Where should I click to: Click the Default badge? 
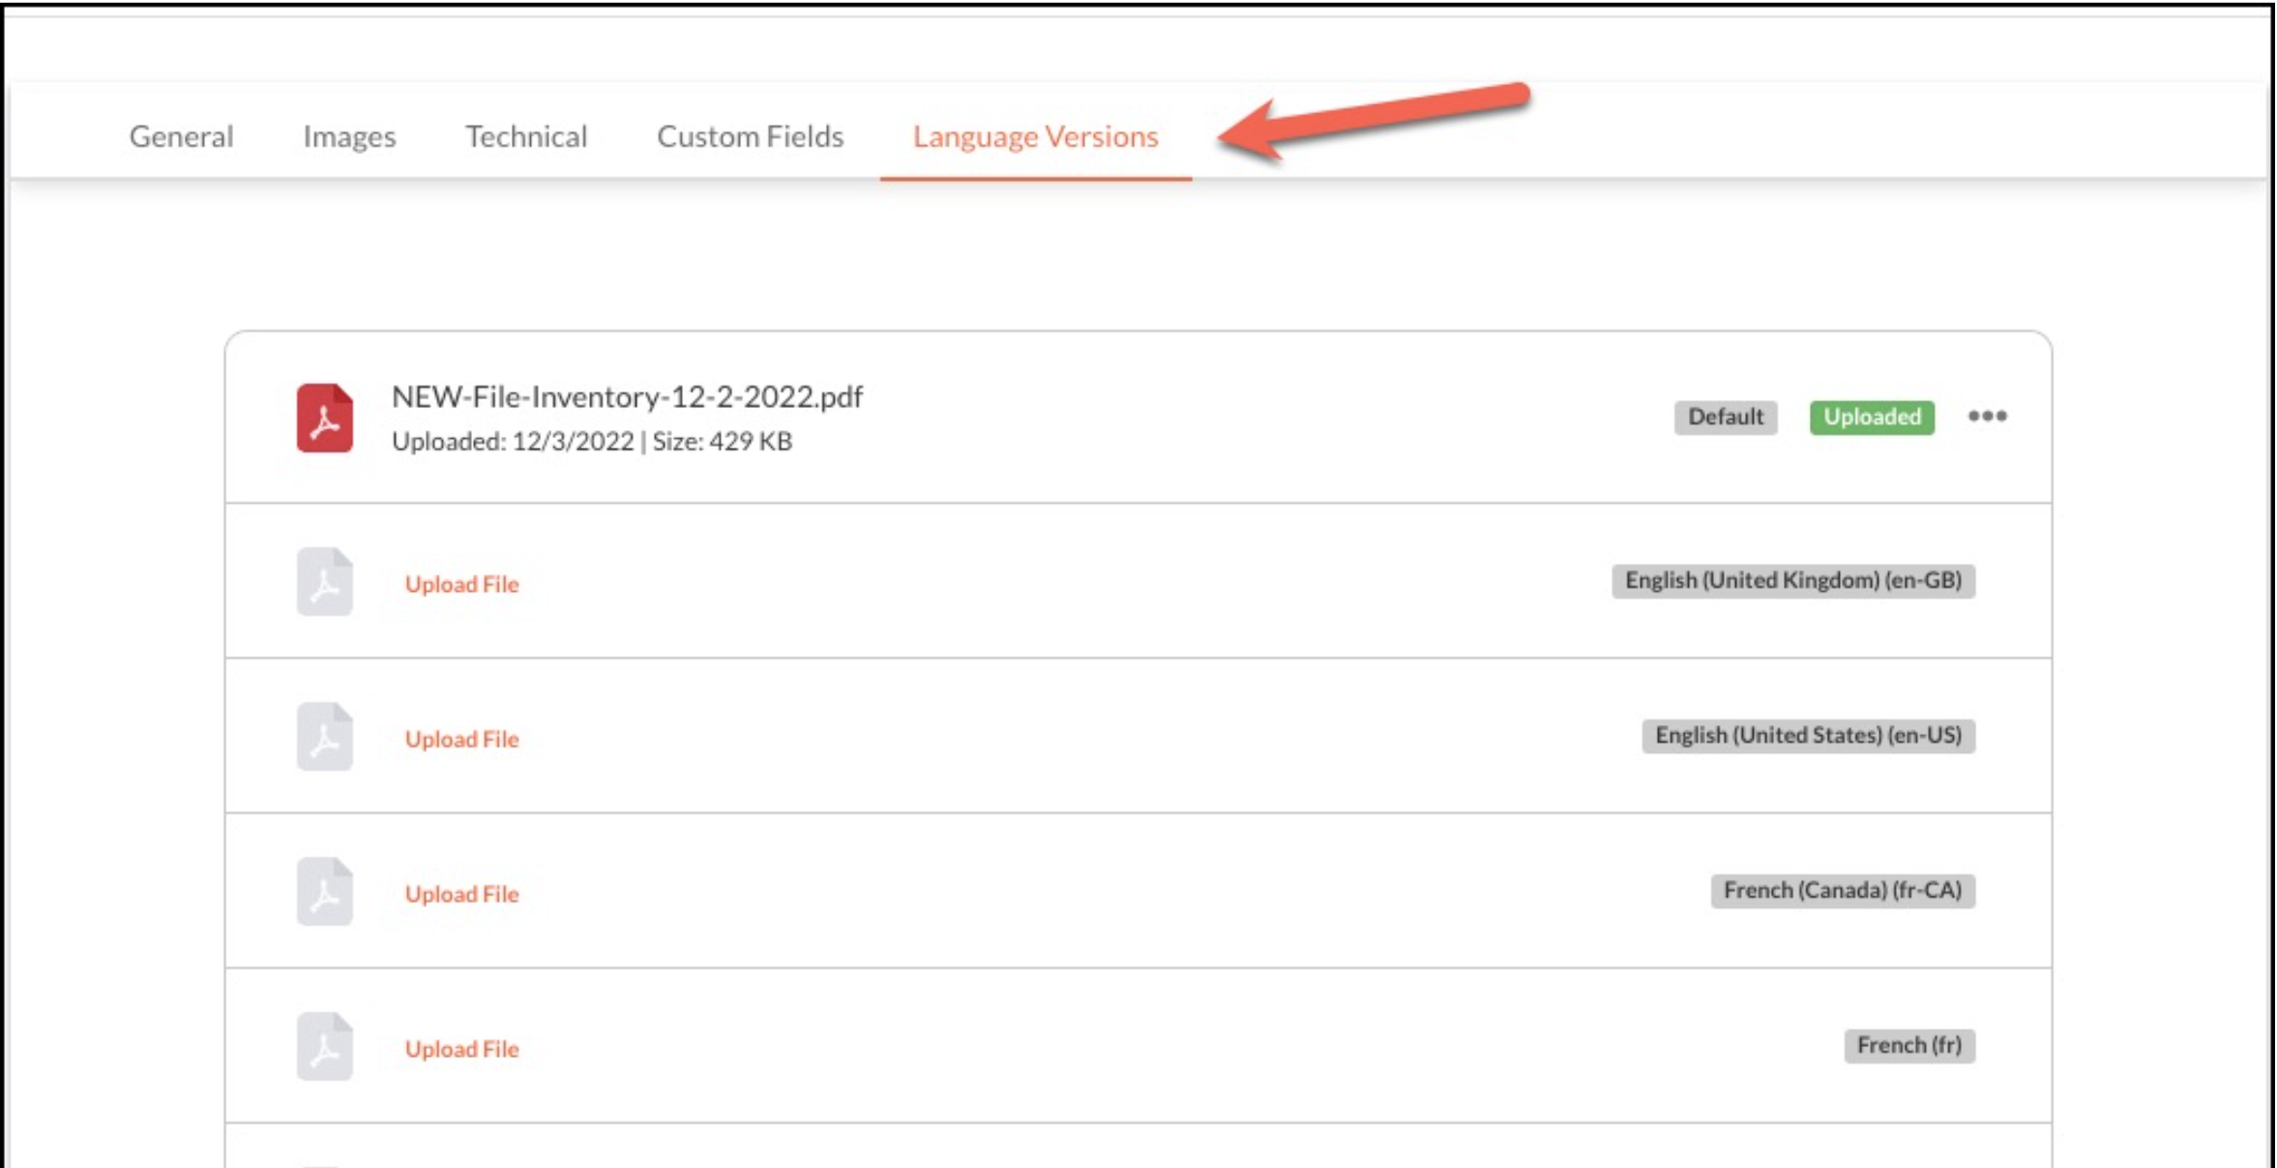click(1726, 417)
